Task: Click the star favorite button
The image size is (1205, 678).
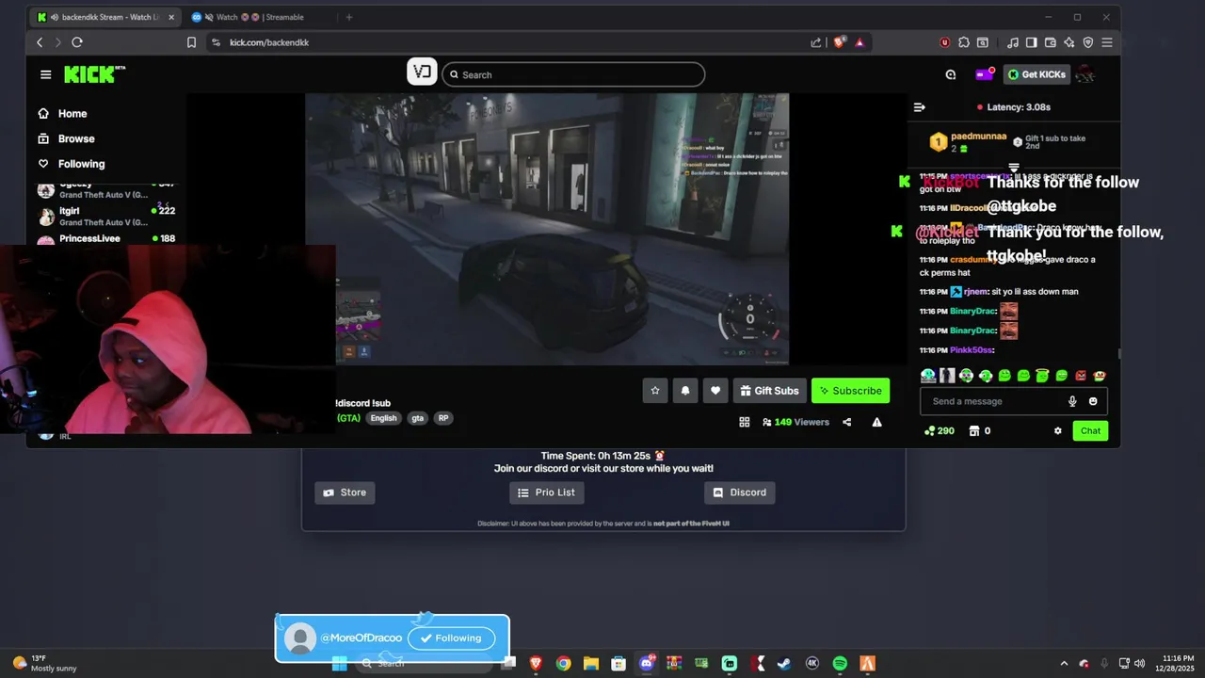Action: (655, 391)
